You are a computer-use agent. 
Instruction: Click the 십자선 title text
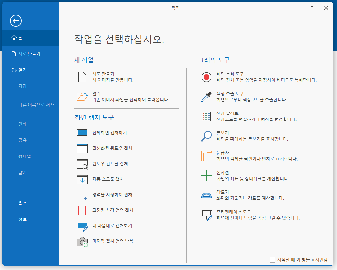222,172
